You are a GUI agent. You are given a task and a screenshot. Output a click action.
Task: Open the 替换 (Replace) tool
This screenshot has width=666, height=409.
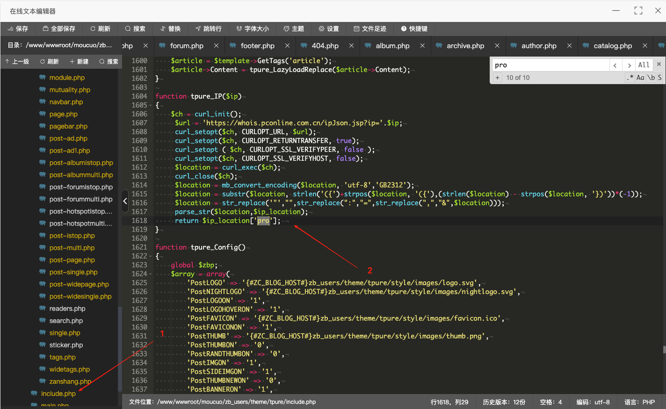click(170, 29)
